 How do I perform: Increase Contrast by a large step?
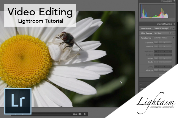tap(169, 47)
